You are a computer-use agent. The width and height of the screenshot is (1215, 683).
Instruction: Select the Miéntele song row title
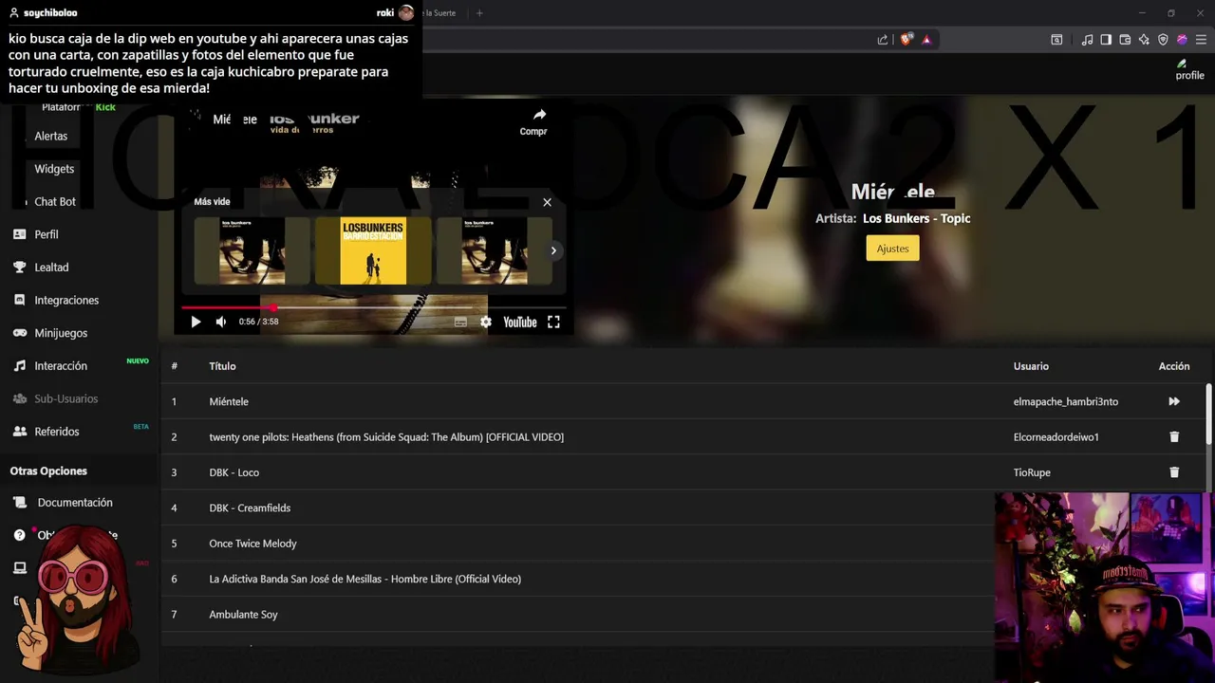229,401
